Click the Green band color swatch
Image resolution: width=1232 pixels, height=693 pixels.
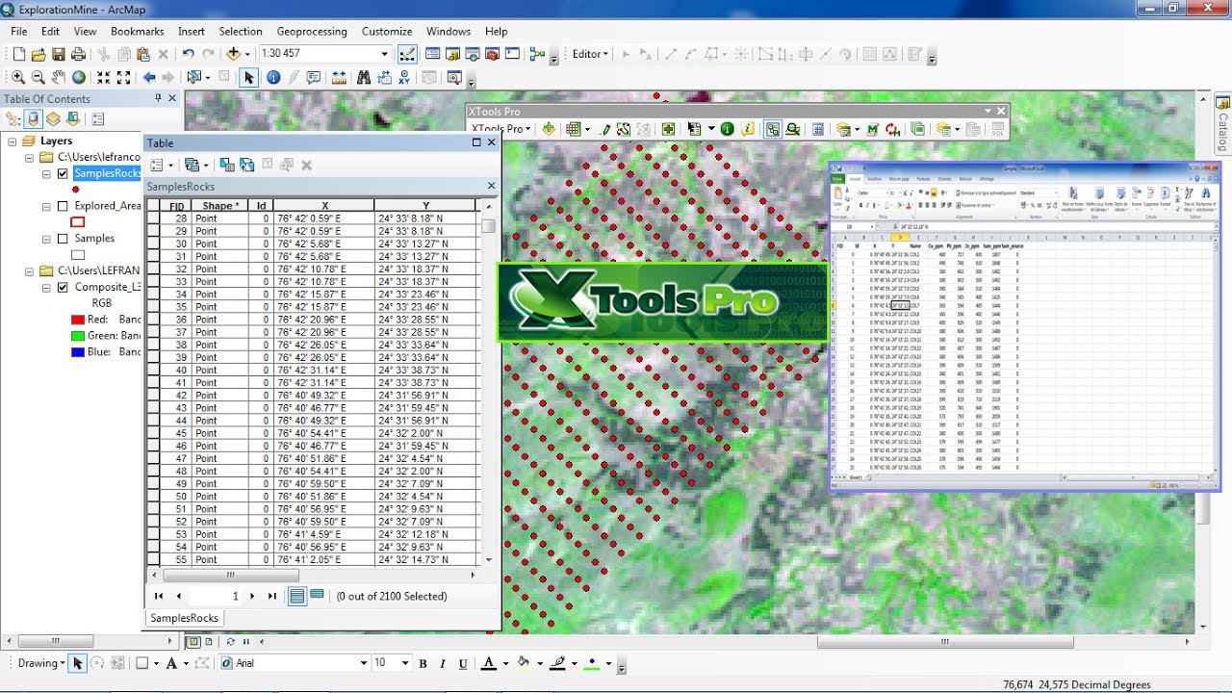(x=78, y=336)
